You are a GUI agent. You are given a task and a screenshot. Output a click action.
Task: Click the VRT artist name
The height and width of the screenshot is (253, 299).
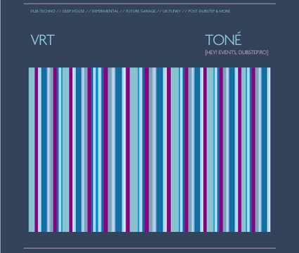tap(42, 40)
